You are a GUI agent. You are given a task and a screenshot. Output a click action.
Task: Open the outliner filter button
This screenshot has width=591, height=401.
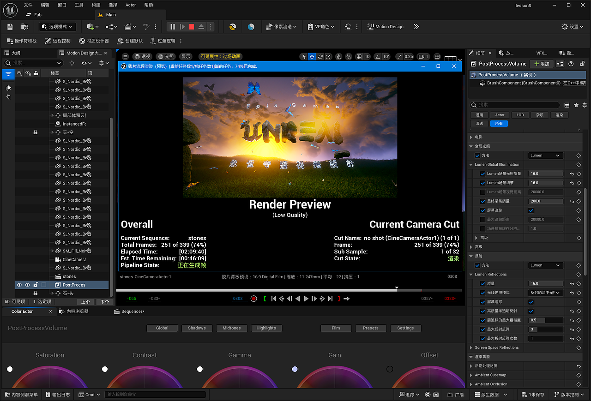(8, 73)
